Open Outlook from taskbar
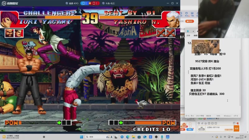The width and height of the screenshot is (249, 140). tap(145, 137)
